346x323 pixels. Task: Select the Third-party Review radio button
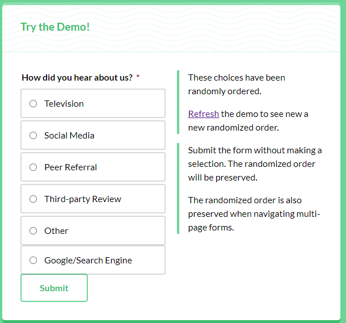pyautogui.click(x=33, y=199)
